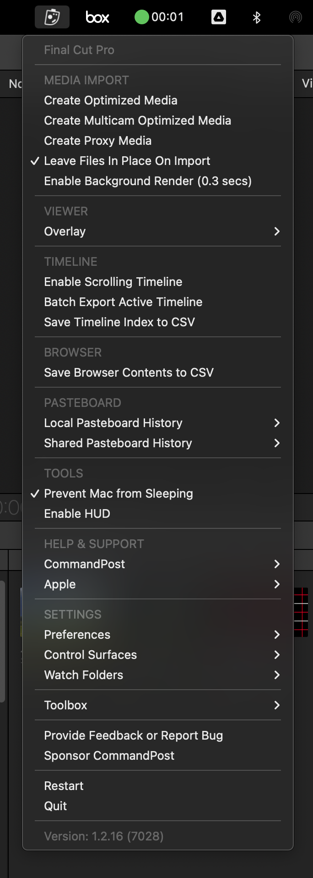The image size is (313, 878).
Task: Select Save Browser Contents to CSV
Action: click(158, 373)
